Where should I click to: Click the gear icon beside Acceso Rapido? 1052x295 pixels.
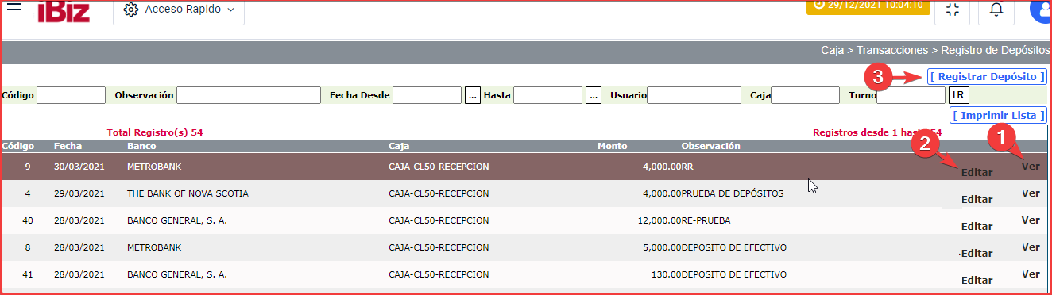coord(132,10)
